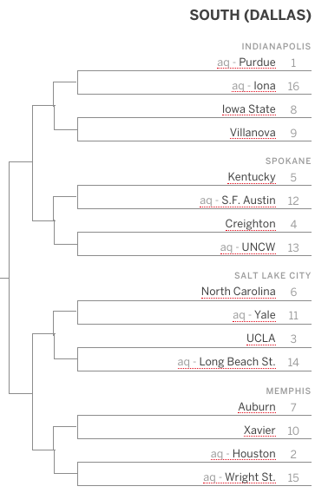Select the UNCW team link
This screenshot has height=493, width=315.
click(x=259, y=246)
